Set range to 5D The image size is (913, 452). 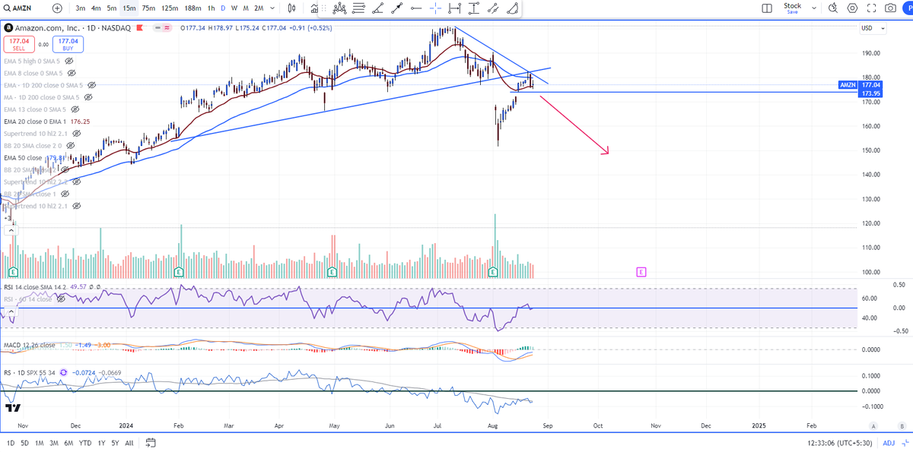coord(25,443)
